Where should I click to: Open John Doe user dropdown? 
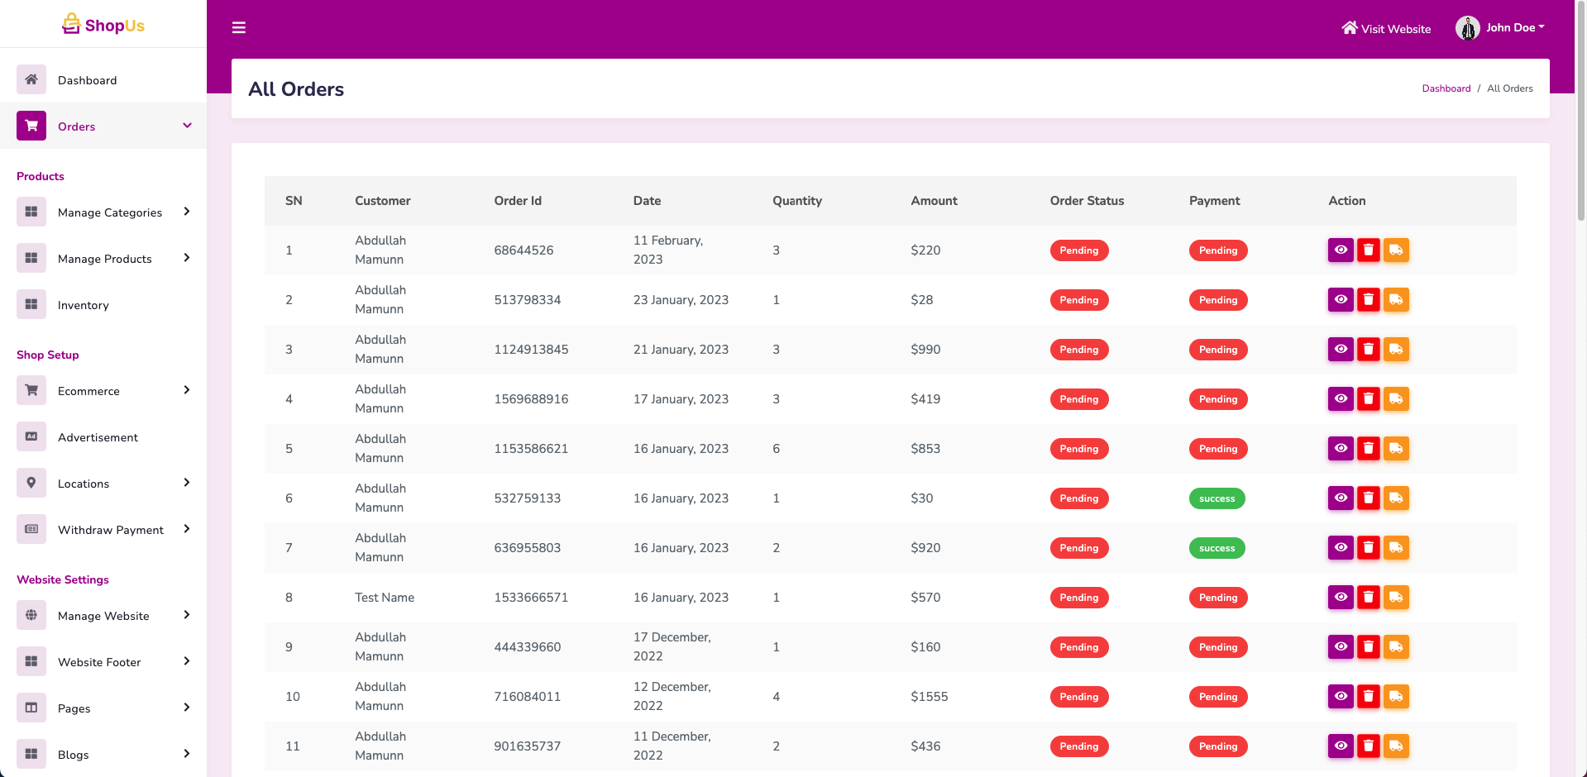click(x=1501, y=28)
